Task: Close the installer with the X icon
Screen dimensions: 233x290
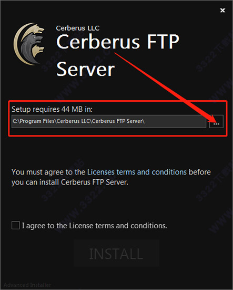Action: point(222,11)
